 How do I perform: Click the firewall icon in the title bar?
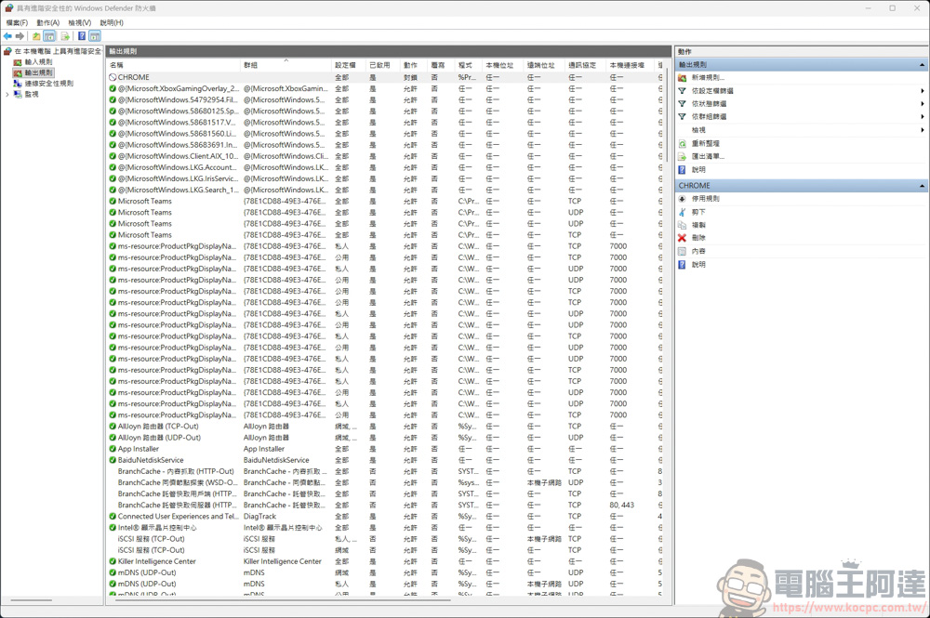(9, 8)
